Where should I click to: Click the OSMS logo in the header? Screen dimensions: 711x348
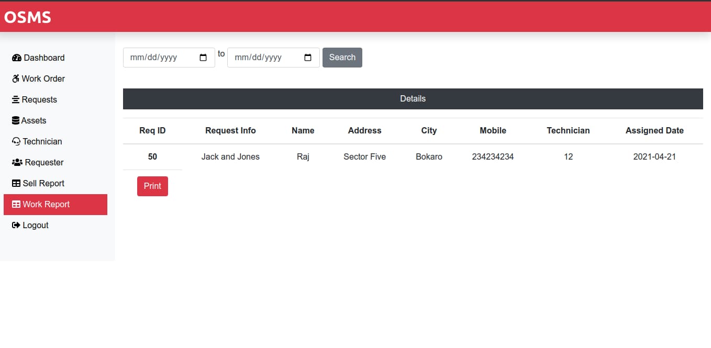coord(27,17)
